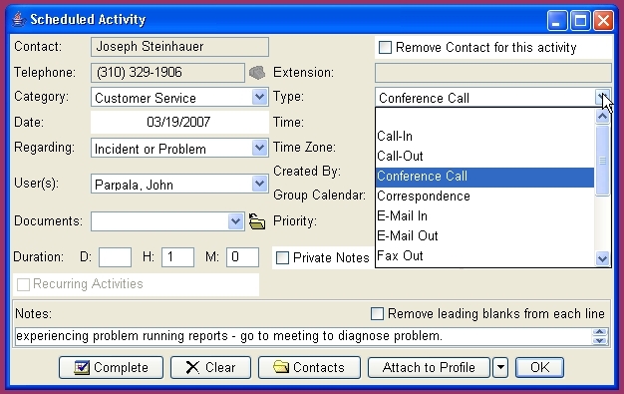Screen dimensions: 624x394
Task: Pick Correspondence from the list
Action: click(x=484, y=197)
